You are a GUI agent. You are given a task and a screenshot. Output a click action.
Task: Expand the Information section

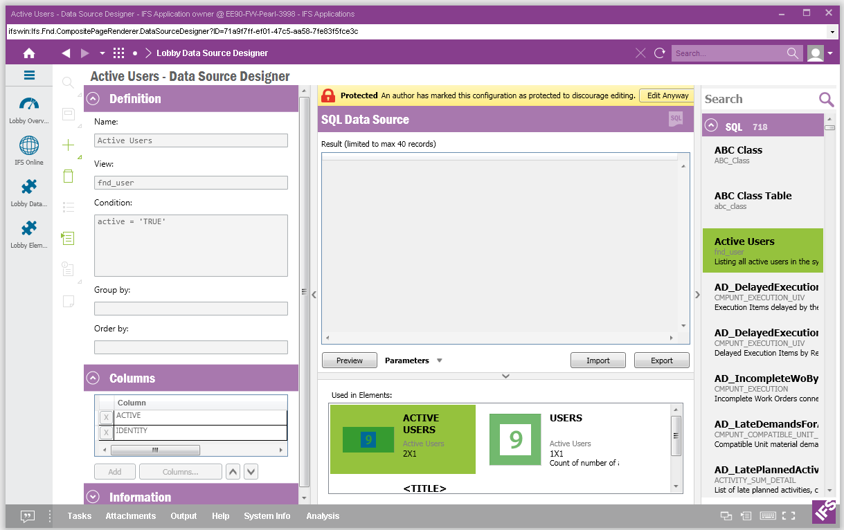(93, 497)
